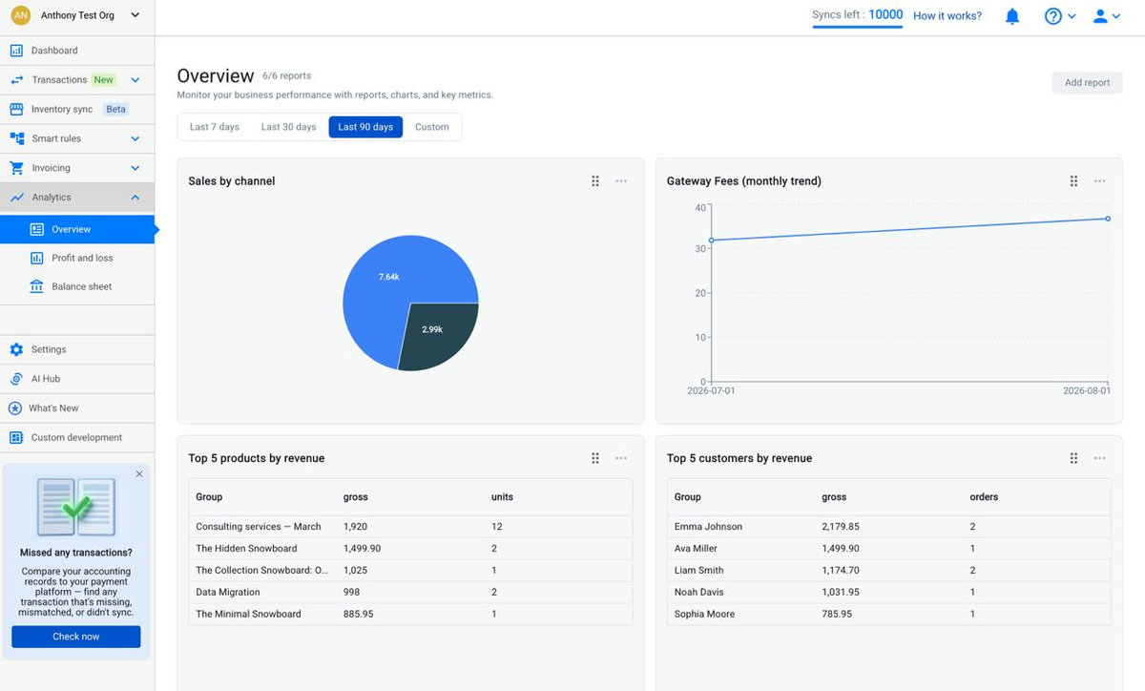
Task: Click Top 5 products drag handle icon
Action: [595, 458]
